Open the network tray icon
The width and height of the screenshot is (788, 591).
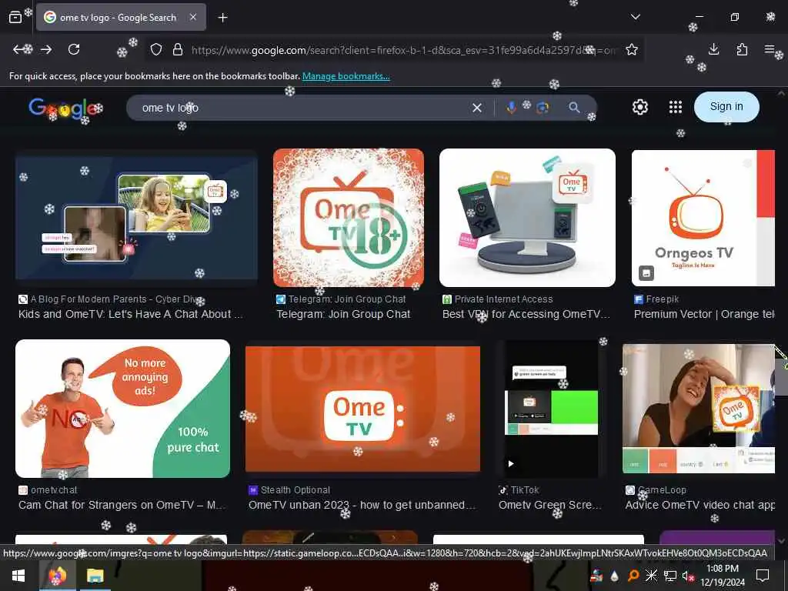[x=670, y=576]
